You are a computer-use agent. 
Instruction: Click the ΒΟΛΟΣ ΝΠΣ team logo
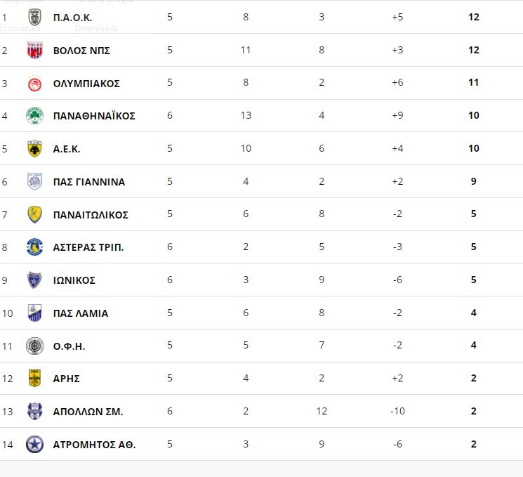pyautogui.click(x=34, y=50)
